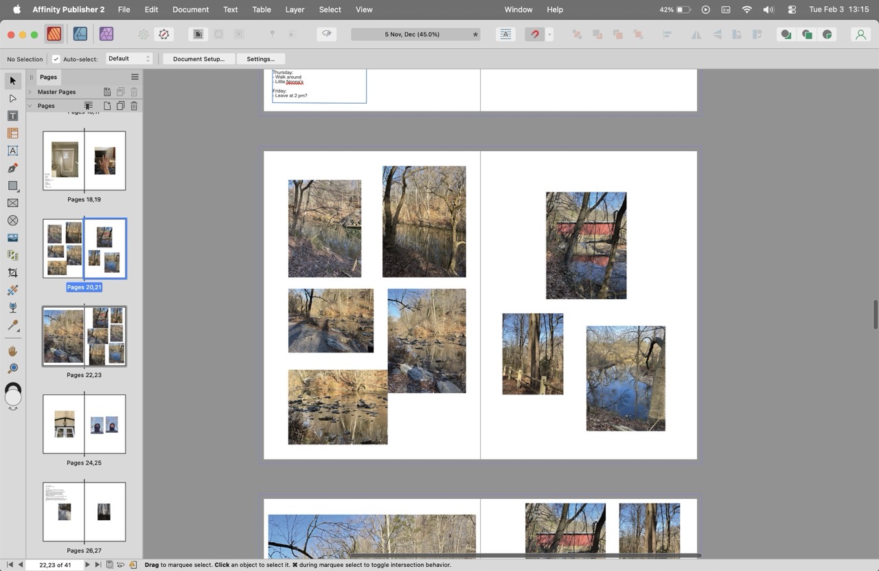
Task: Select Pages 22,23 thumbnail
Action: tap(84, 337)
